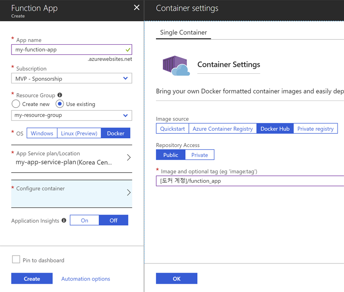Turn Application Insights Off
This screenshot has height=292, width=344.
(114, 221)
